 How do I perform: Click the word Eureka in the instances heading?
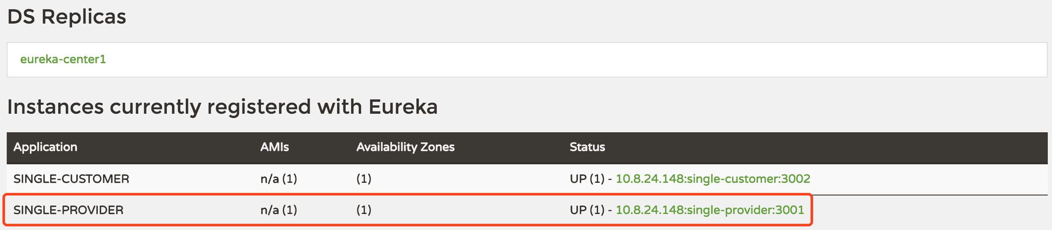coord(403,107)
